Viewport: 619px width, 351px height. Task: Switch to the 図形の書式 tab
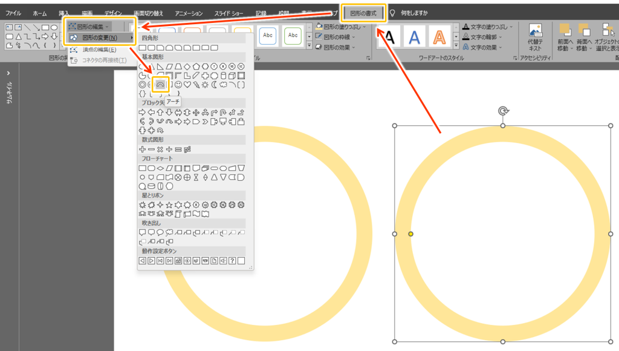(x=367, y=13)
